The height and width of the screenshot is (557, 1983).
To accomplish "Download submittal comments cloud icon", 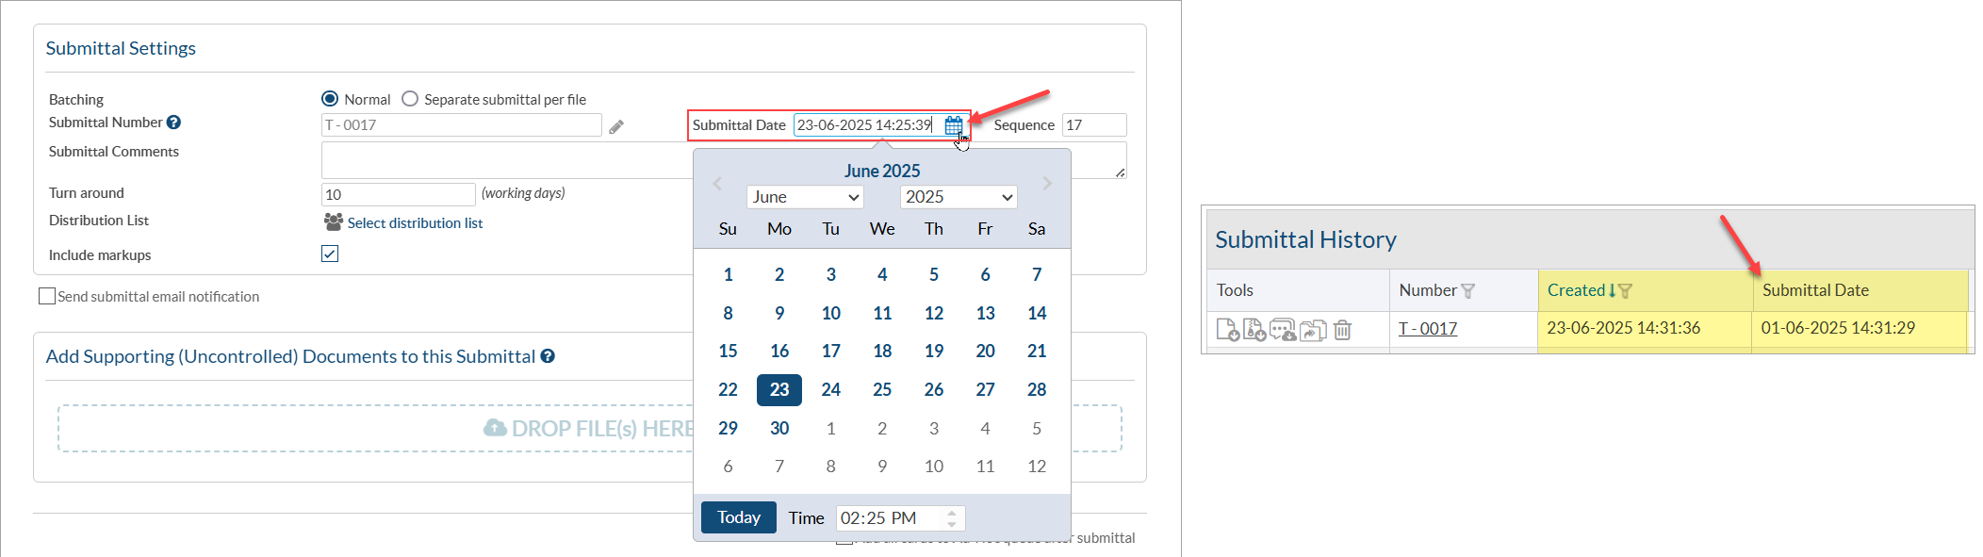I will click(1282, 330).
